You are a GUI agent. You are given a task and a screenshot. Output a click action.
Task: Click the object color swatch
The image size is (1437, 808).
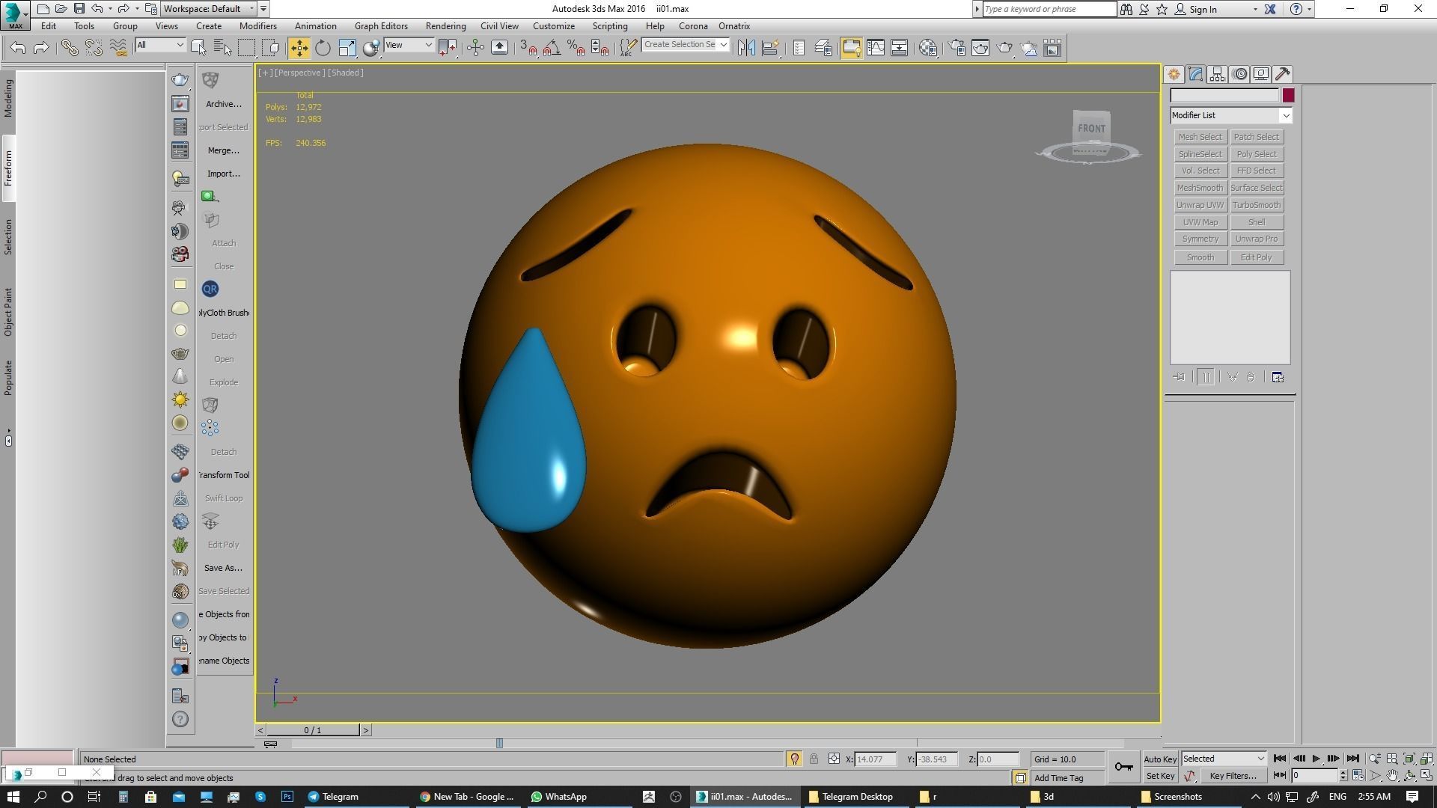[1288, 96]
